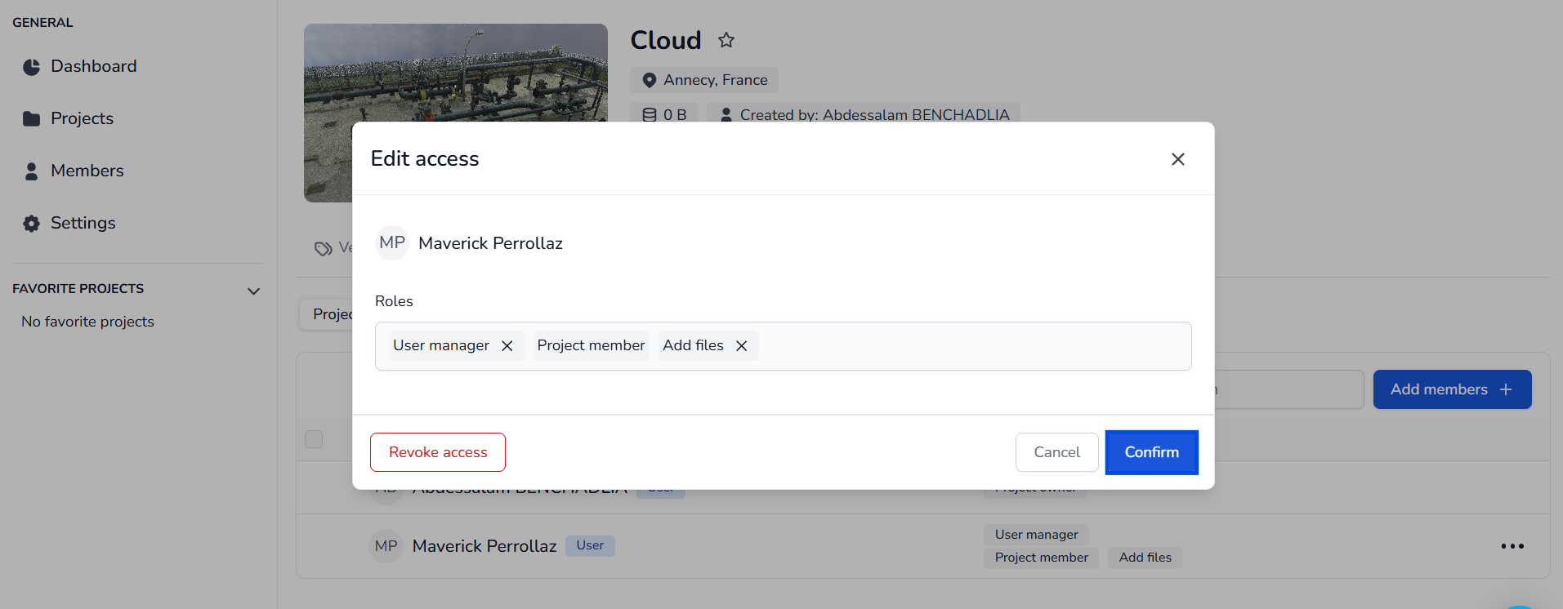Click the Projects folder icon
This screenshot has height=609, width=1563.
(x=31, y=119)
